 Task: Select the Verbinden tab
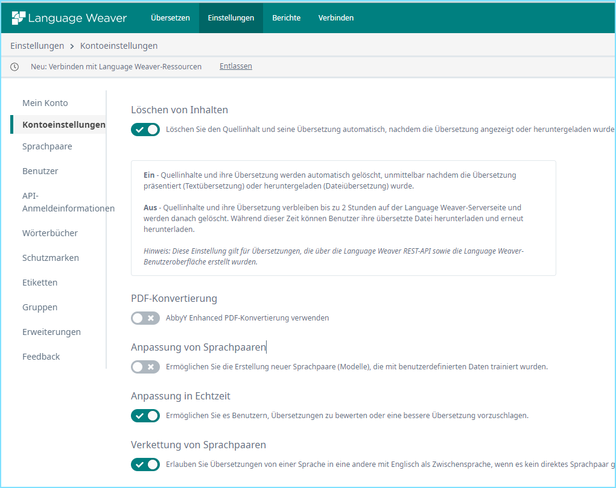pos(336,17)
